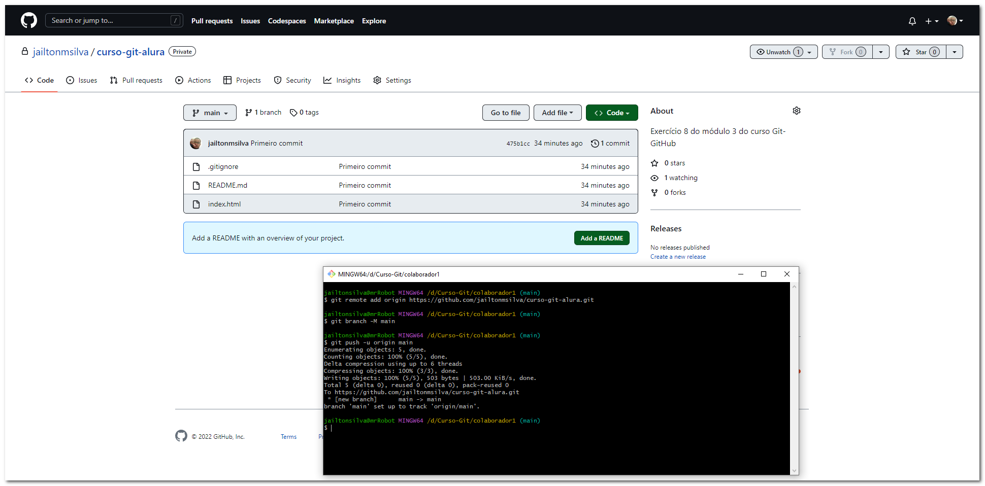Image resolution: width=985 pixels, height=486 pixels.
Task: Click the Add a README button
Action: pos(602,238)
